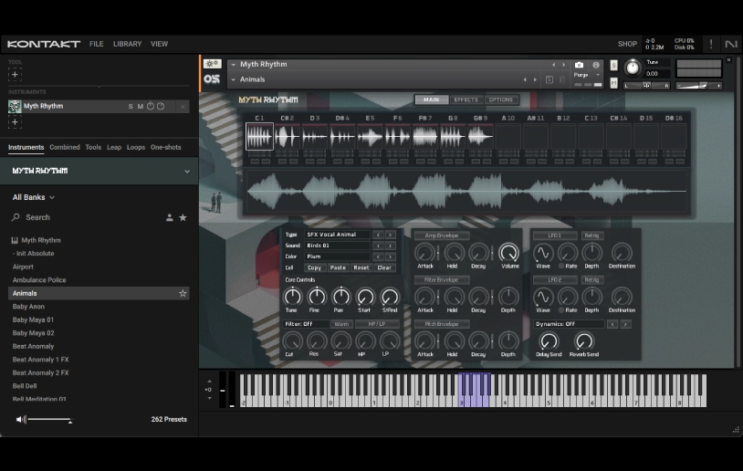Click the exclamation warning icon in header
Screen dimensions: 743x471
click(x=711, y=44)
